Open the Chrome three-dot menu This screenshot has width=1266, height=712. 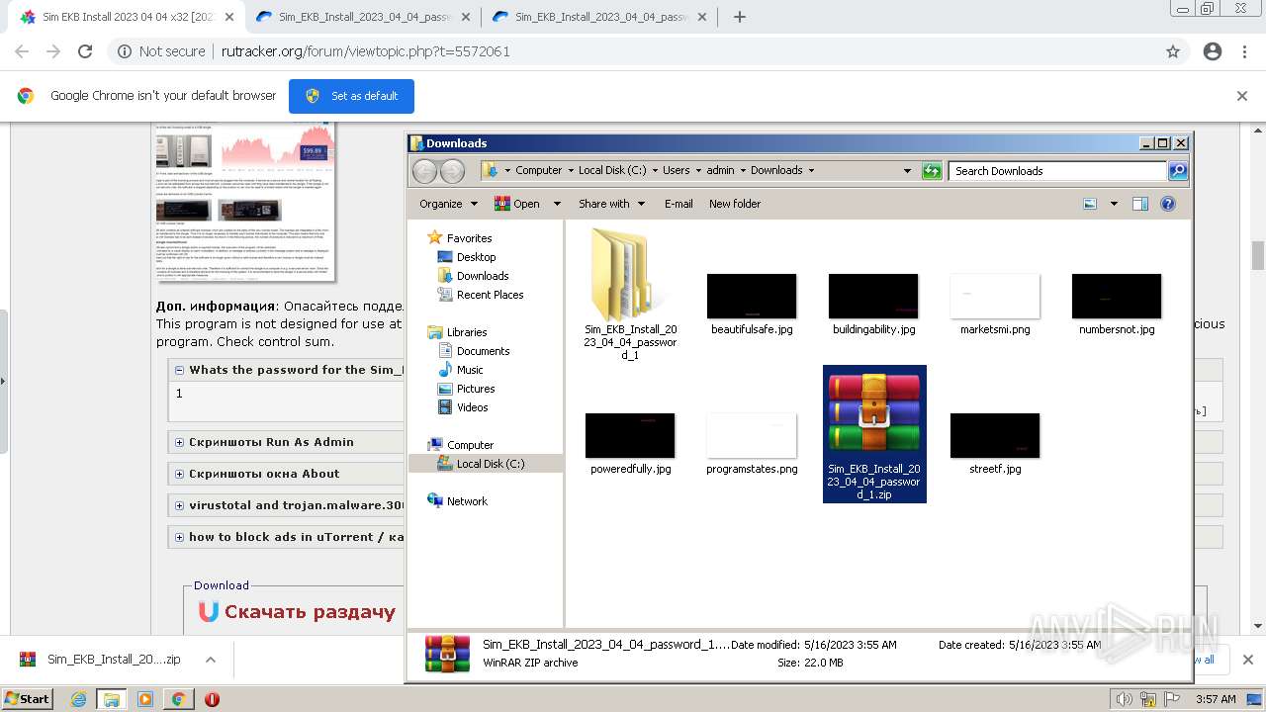pyautogui.click(x=1245, y=51)
